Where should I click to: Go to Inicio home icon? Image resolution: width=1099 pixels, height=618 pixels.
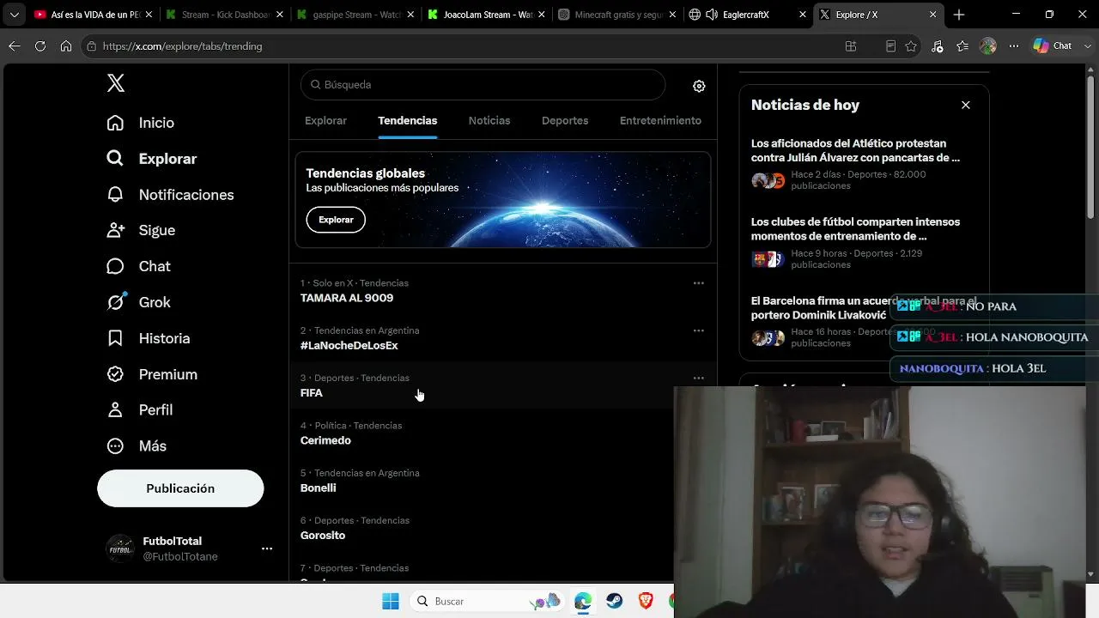[x=115, y=123]
